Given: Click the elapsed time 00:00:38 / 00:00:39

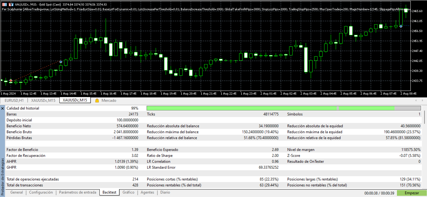Looking at the screenshot, I should coord(380,193).
